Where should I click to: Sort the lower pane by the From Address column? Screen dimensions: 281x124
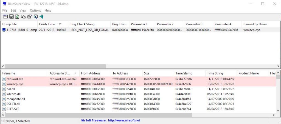(x=95, y=73)
